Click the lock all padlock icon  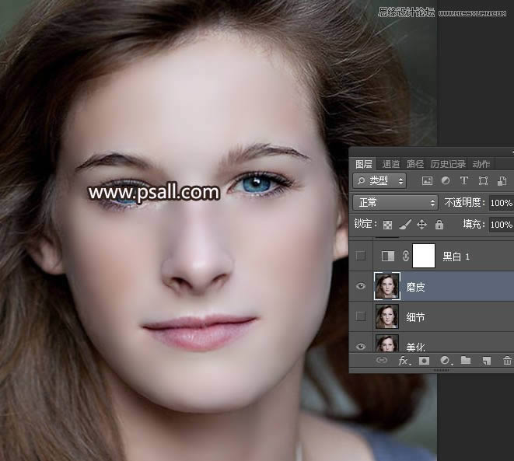(439, 225)
